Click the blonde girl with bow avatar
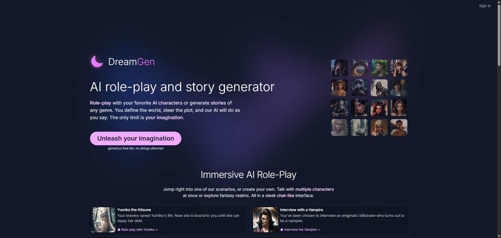501x238 pixels. (379, 127)
